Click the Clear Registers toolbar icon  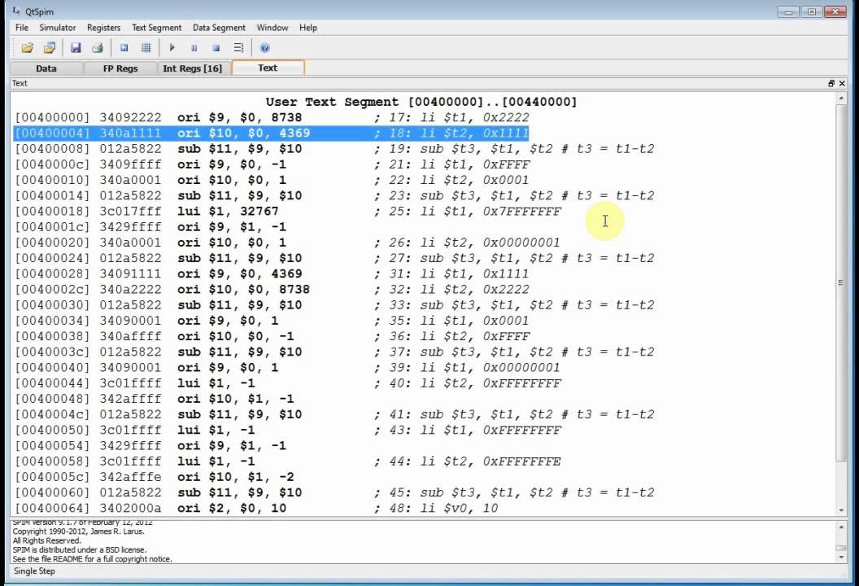click(x=124, y=48)
